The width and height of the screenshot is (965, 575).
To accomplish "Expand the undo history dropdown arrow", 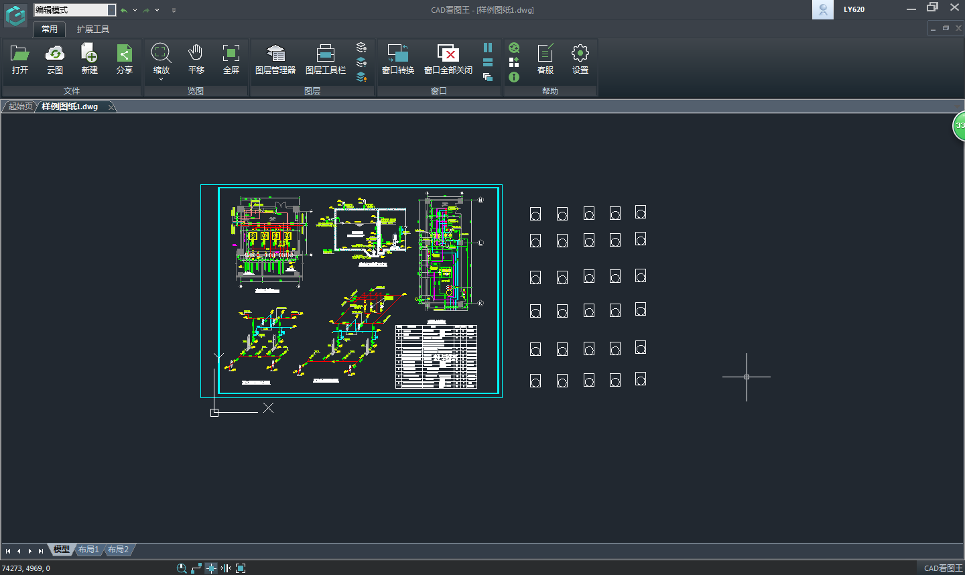I will tap(135, 10).
